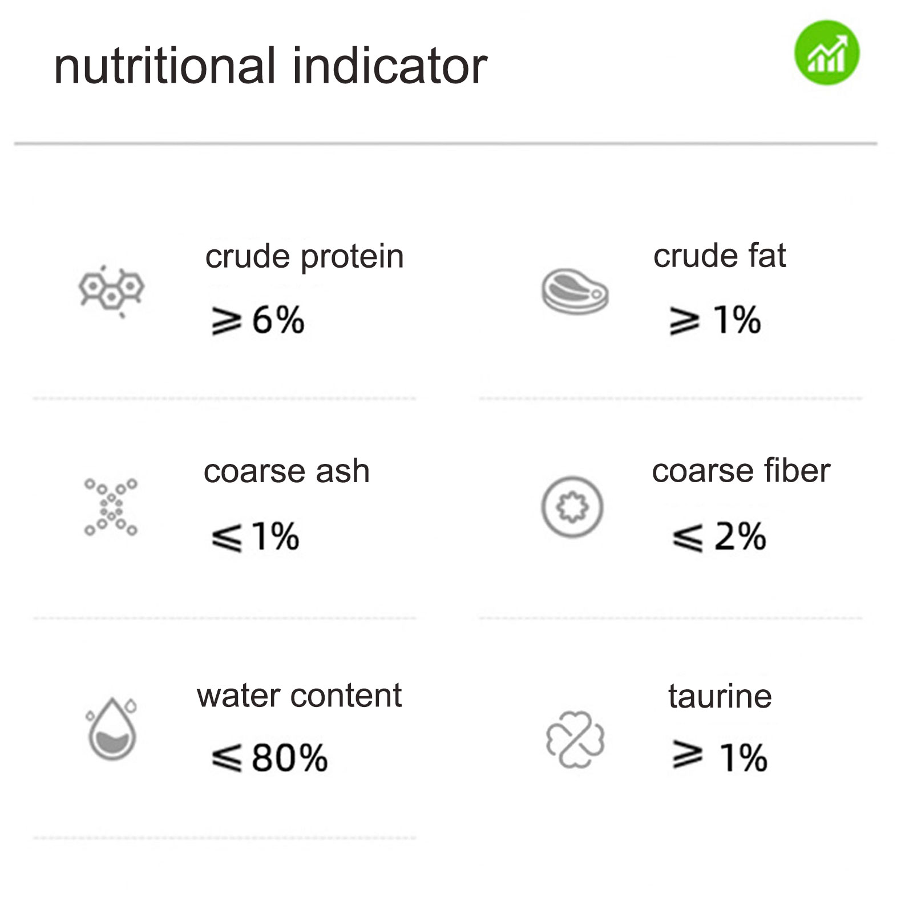Click the ≥1% crude fat value
This screenshot has height=913, width=913.
point(715,320)
